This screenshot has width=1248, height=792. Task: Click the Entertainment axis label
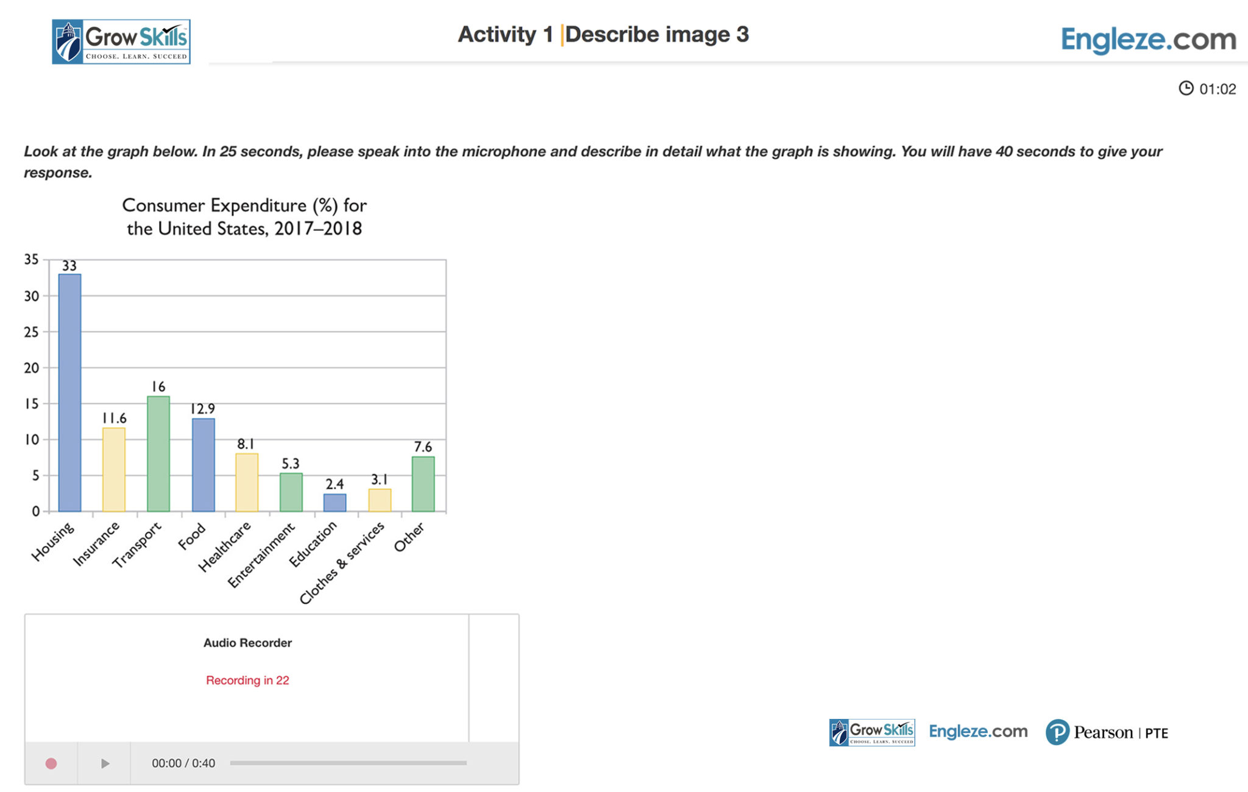pos(261,554)
